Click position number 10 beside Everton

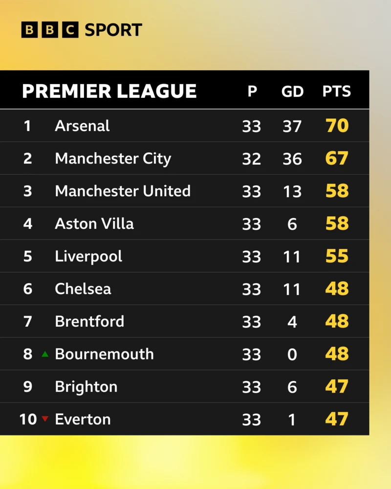point(28,419)
